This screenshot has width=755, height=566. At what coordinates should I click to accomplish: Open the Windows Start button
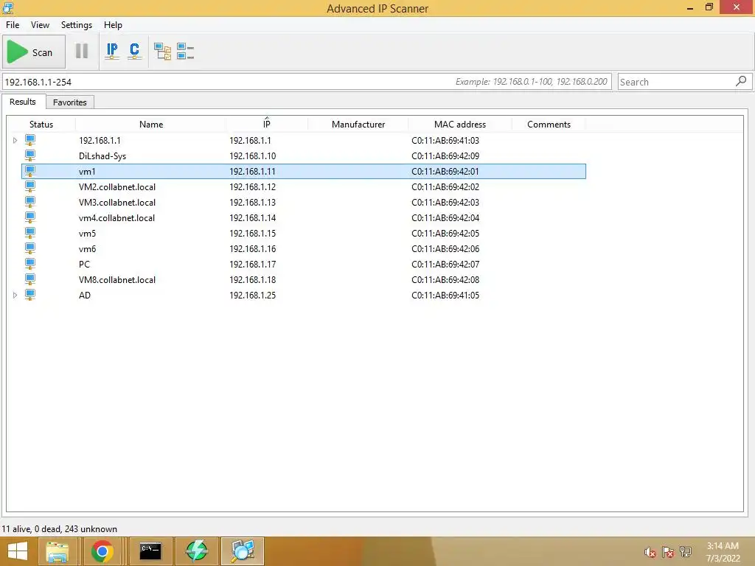[18, 551]
